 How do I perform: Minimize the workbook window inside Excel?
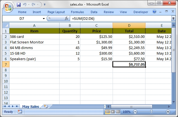(160, 12)
